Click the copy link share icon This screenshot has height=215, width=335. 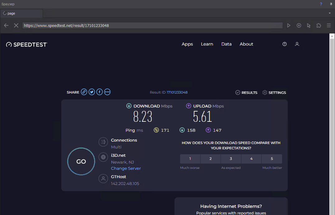84,92
